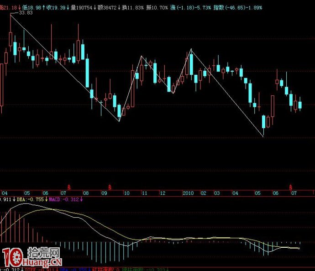This screenshot has width=315, height=271.
Task: Select the 换11.83% turnover rate value
Action: pyautogui.click(x=133, y=8)
